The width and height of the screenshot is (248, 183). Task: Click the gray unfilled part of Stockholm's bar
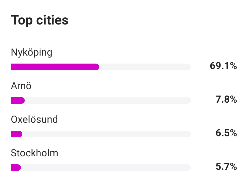pyautogui.click(x=106, y=167)
